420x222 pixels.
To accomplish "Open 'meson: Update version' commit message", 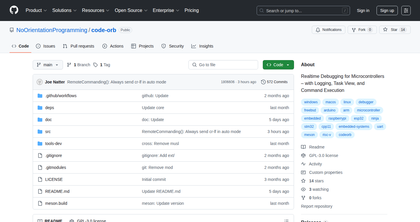I will click(163, 203).
